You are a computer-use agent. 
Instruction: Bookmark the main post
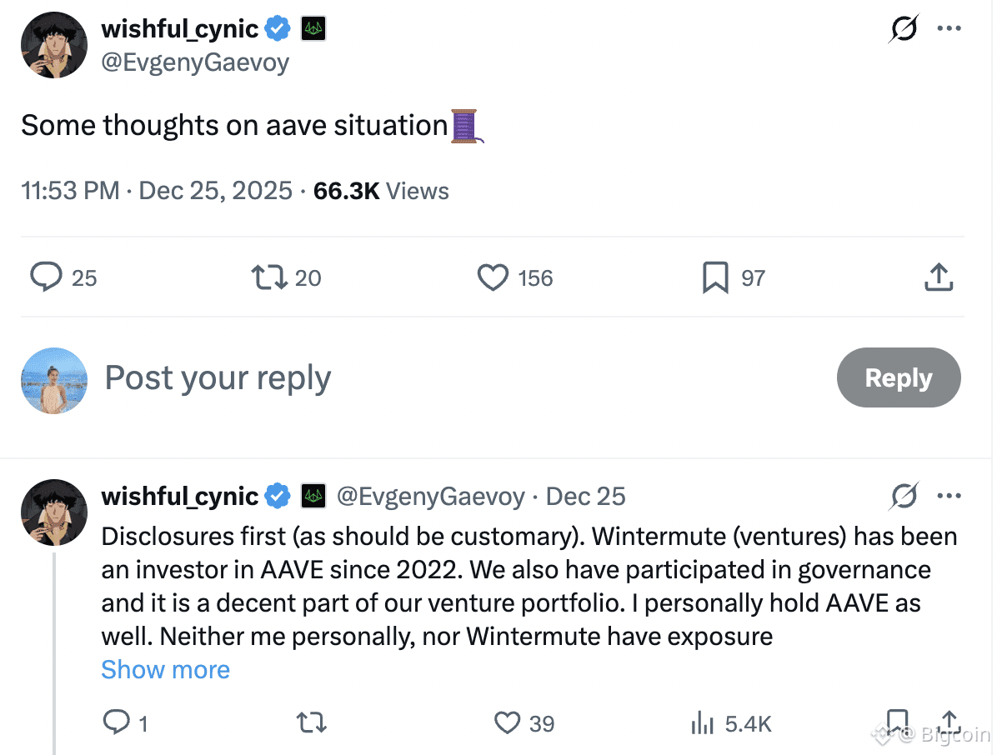click(x=715, y=277)
